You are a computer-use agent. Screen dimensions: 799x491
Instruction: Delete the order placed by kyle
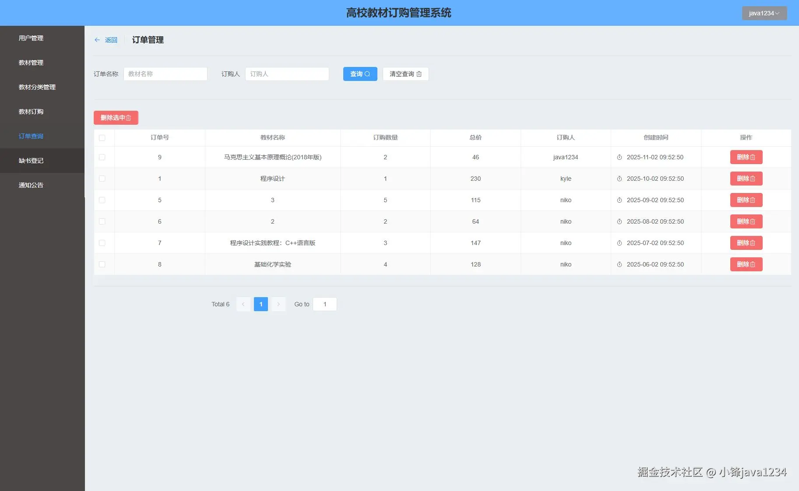(746, 179)
